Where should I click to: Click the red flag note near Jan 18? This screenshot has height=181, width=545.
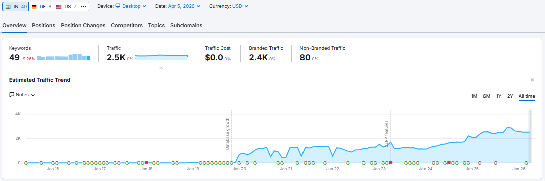coord(146,162)
